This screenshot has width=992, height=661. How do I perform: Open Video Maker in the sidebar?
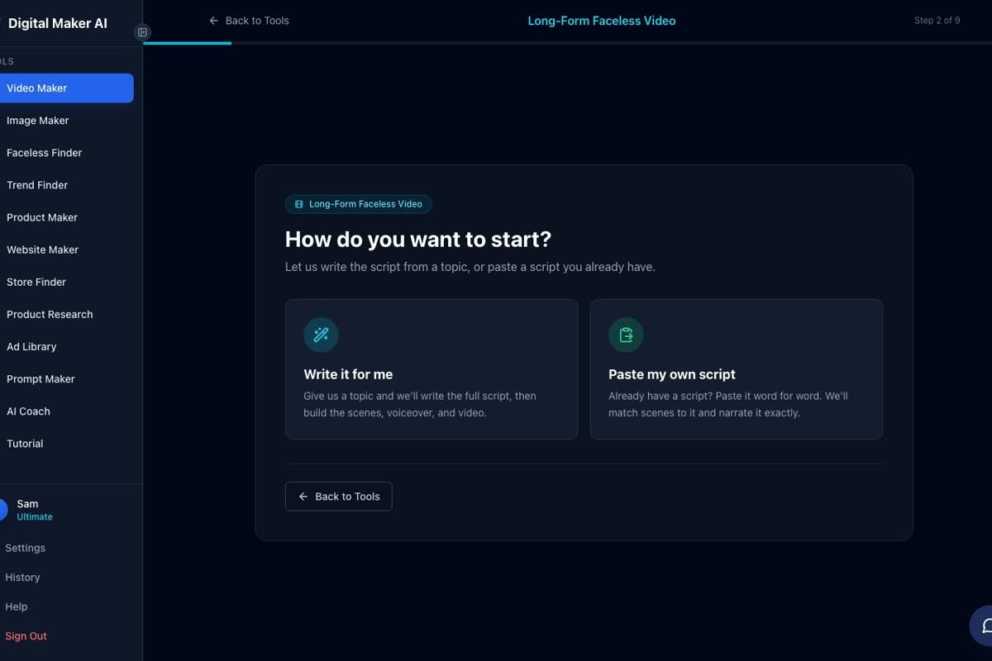66,88
